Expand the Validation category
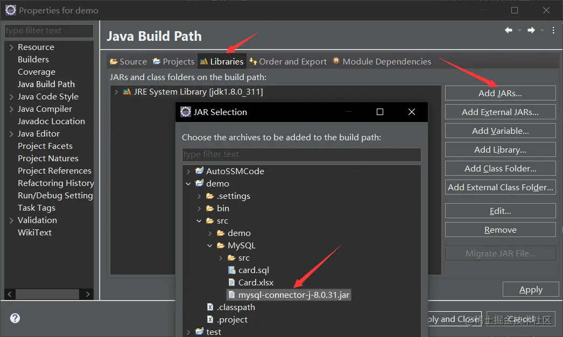Image resolution: width=563 pixels, height=337 pixels. (11, 220)
